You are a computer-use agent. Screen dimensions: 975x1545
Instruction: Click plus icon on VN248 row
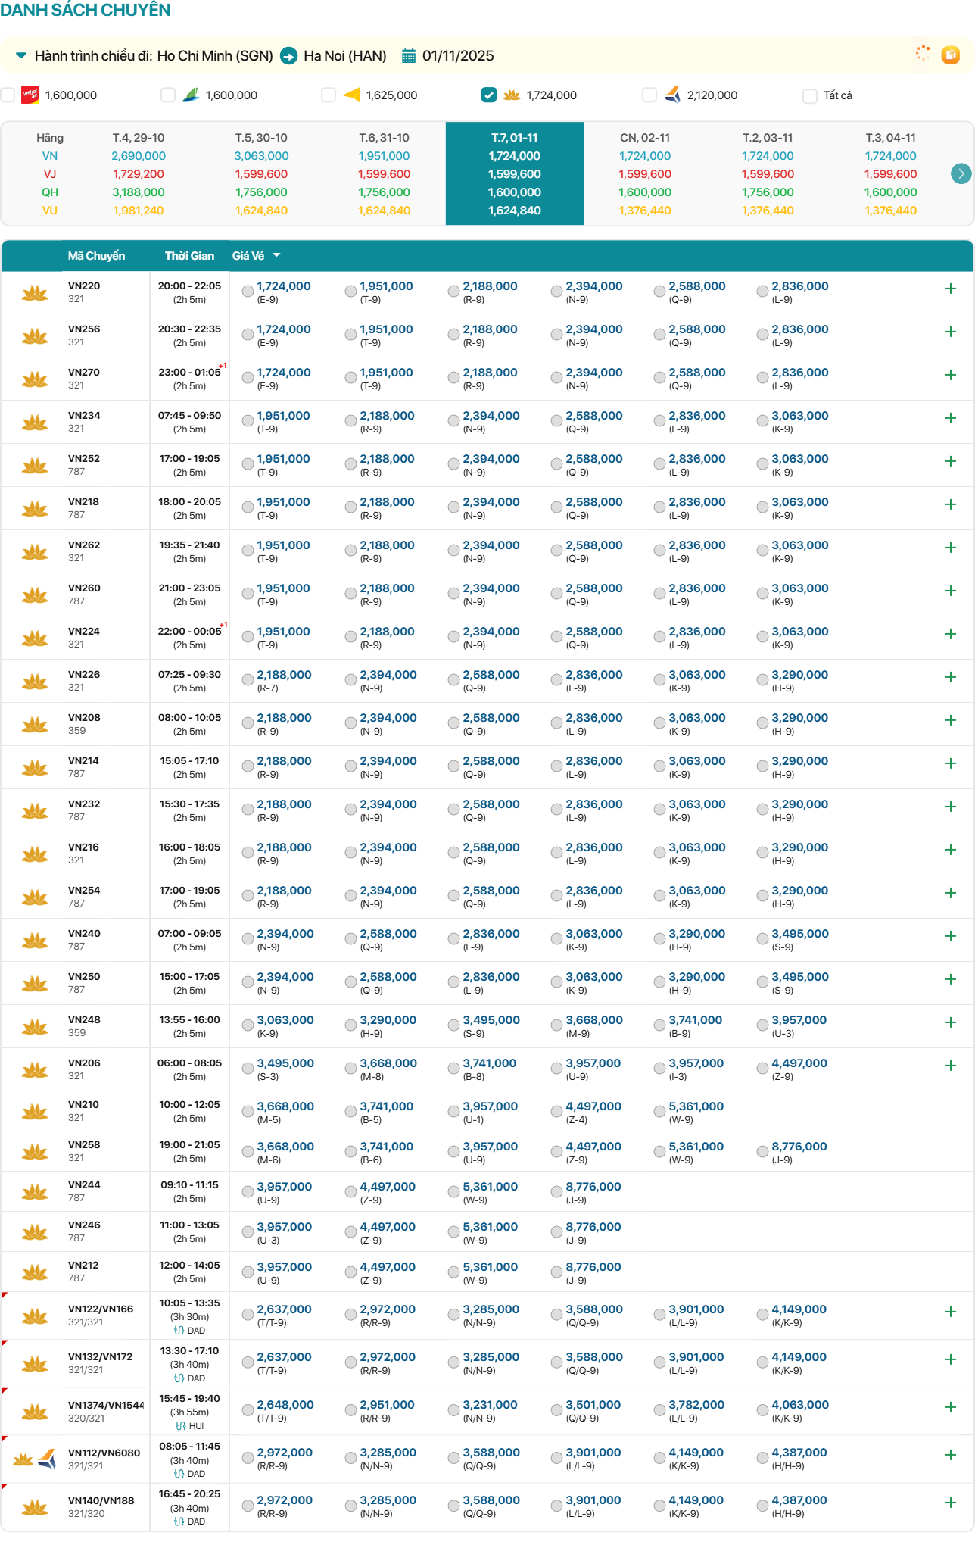point(951,1022)
